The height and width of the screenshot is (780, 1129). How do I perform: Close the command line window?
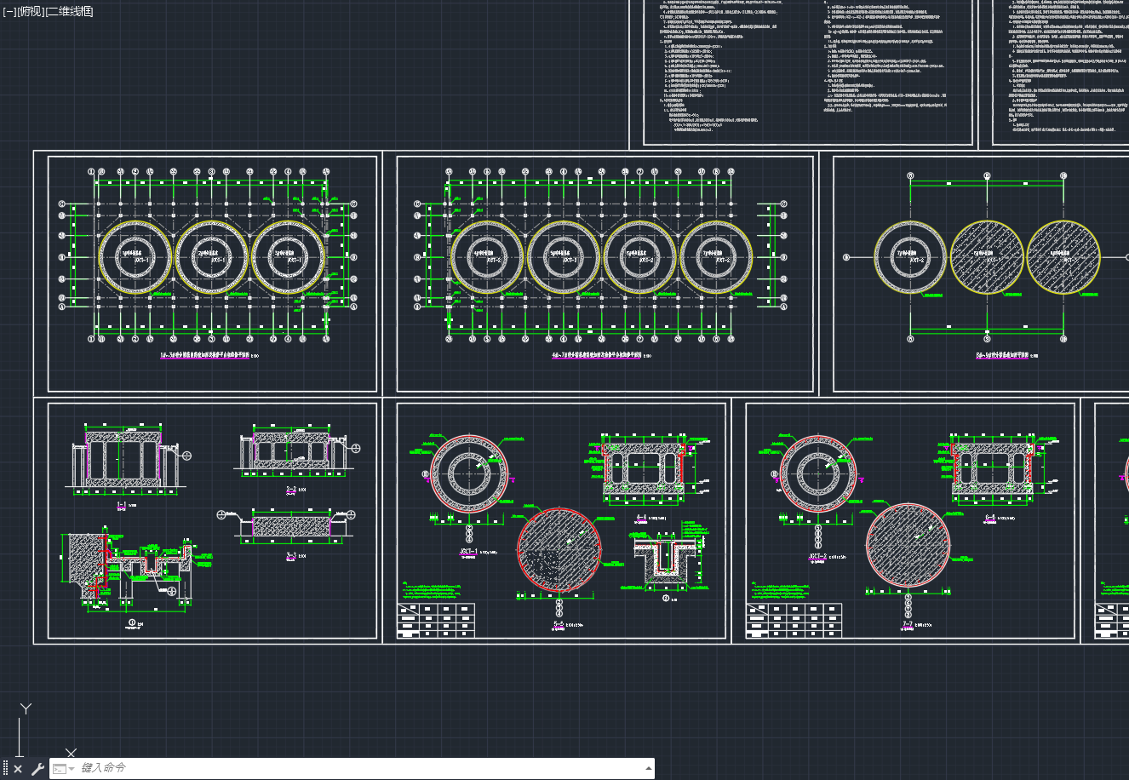[x=18, y=769]
